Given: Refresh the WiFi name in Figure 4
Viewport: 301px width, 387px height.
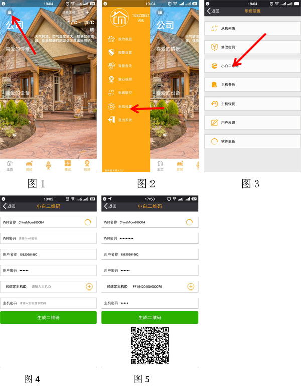Looking at the screenshot, I should 88,222.
